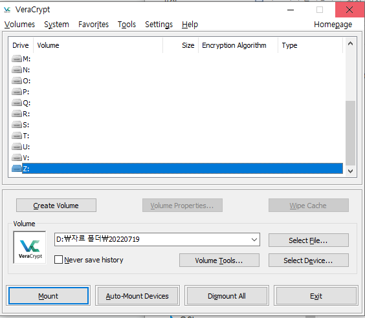Toggle the Never save history checkbox
This screenshot has width=365, height=318.
point(58,260)
